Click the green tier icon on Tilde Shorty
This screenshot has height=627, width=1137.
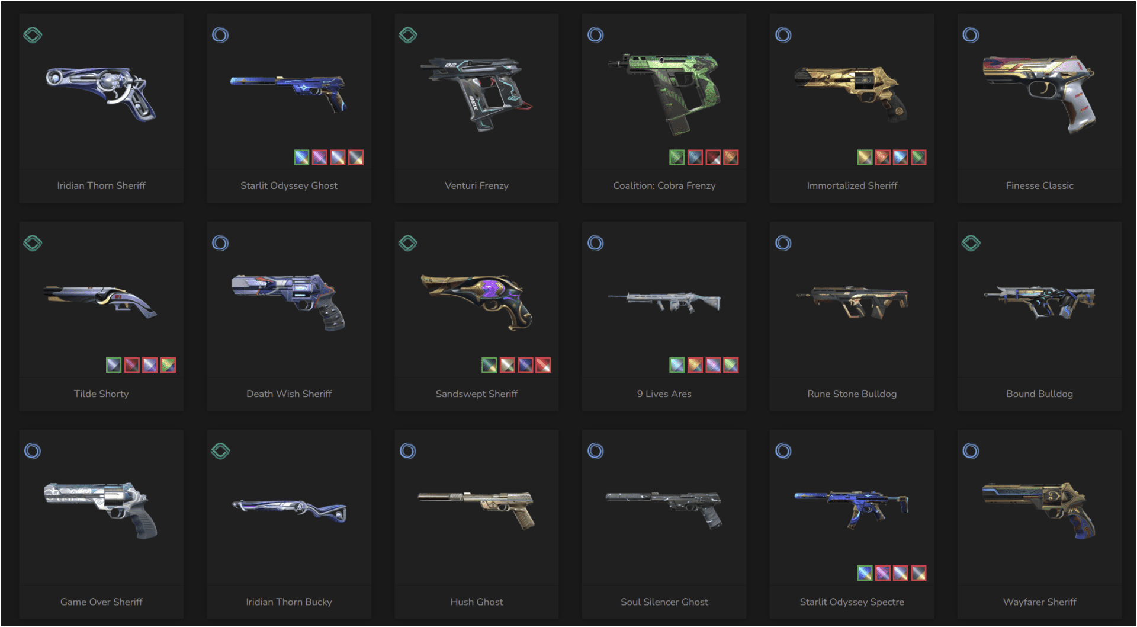point(33,243)
